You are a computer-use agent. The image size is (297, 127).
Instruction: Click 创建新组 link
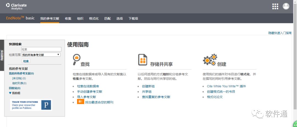pyautogui.click(x=148, y=86)
